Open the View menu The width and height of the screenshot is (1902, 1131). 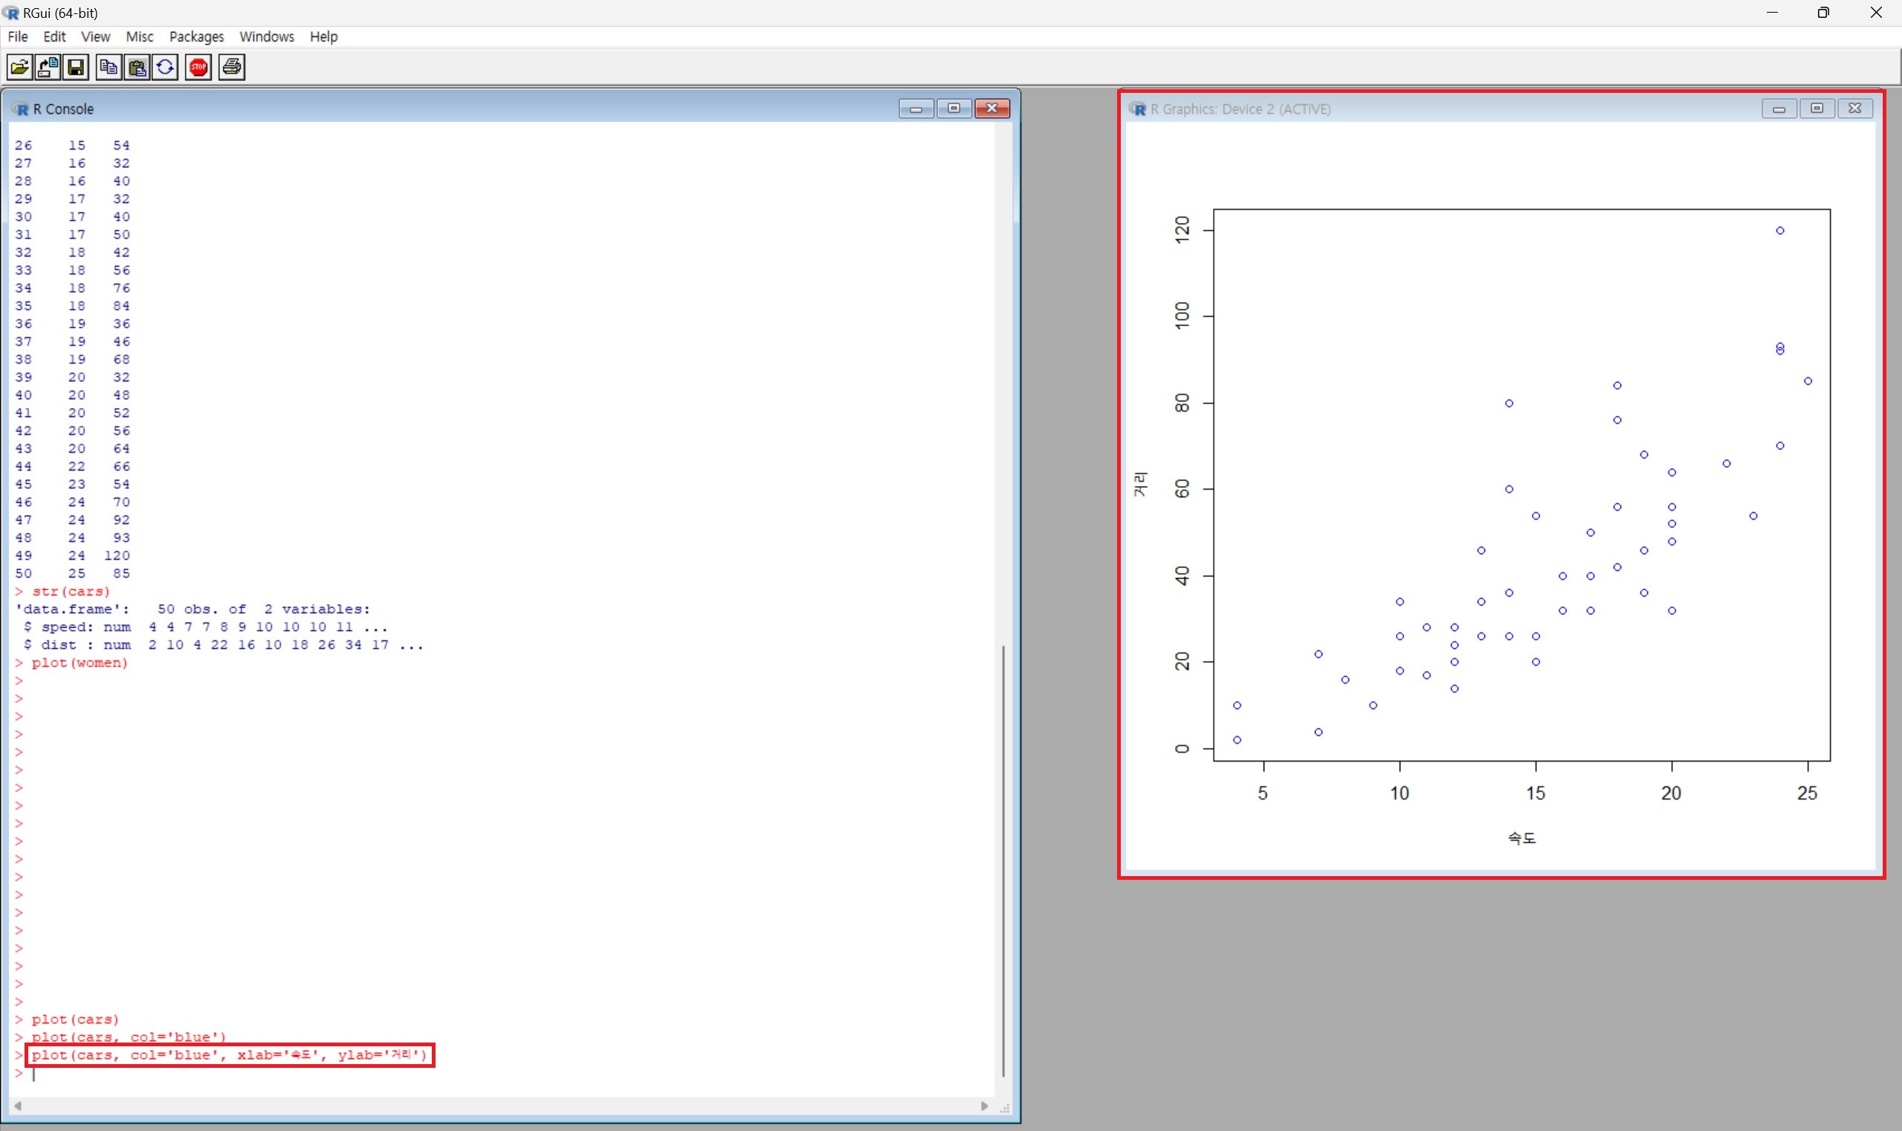(x=95, y=36)
